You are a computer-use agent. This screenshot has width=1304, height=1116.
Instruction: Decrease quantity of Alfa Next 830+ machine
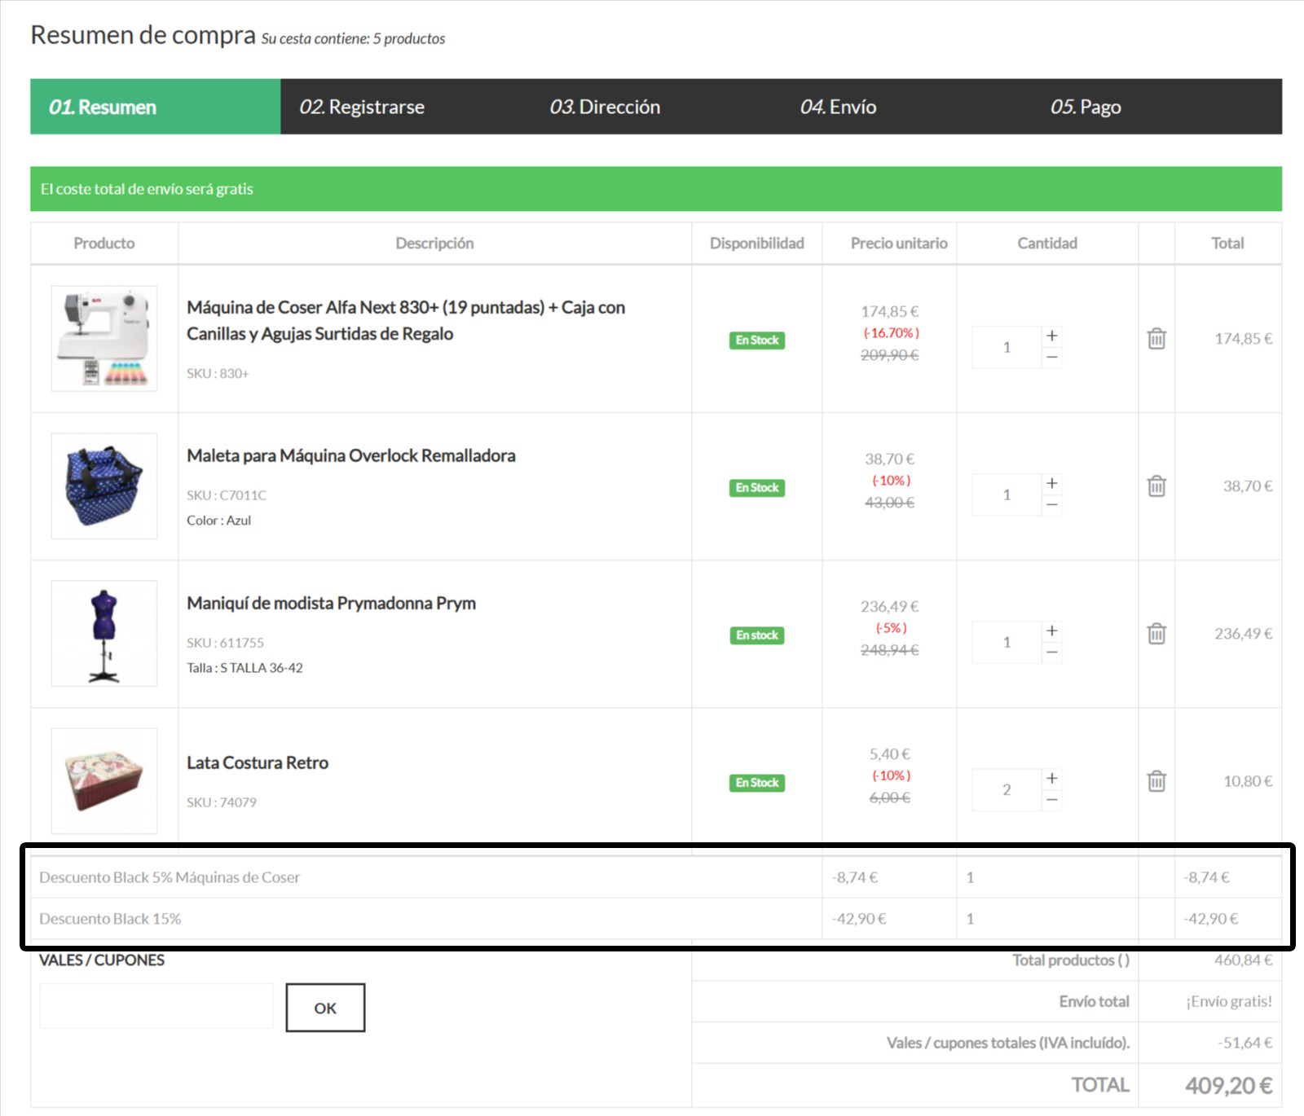pyautogui.click(x=1052, y=358)
